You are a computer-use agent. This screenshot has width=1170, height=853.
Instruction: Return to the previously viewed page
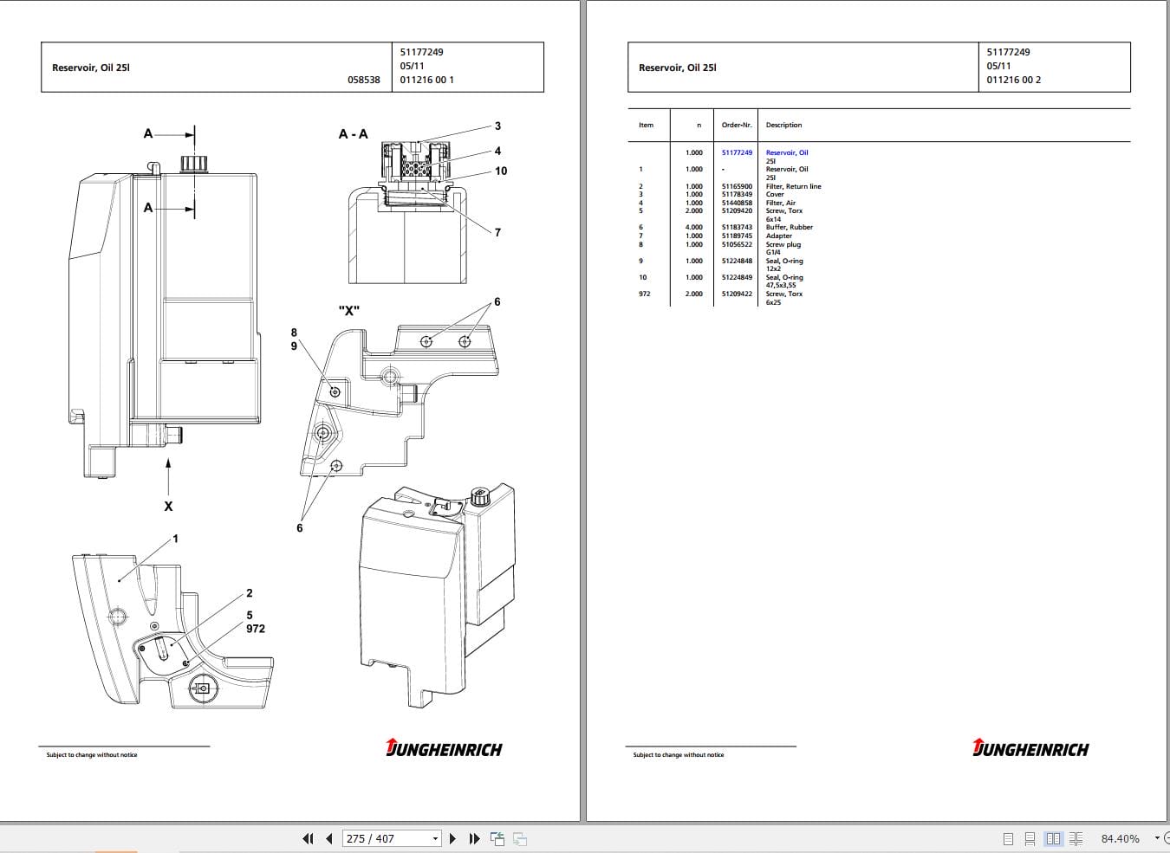(x=497, y=838)
